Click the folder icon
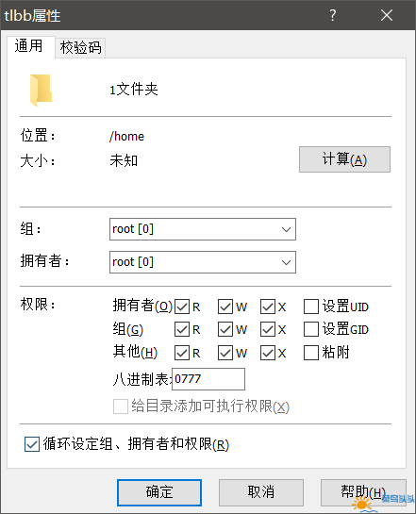 click(x=41, y=90)
